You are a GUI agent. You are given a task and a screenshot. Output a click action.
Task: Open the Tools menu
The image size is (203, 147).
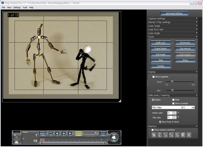[x=25, y=7]
